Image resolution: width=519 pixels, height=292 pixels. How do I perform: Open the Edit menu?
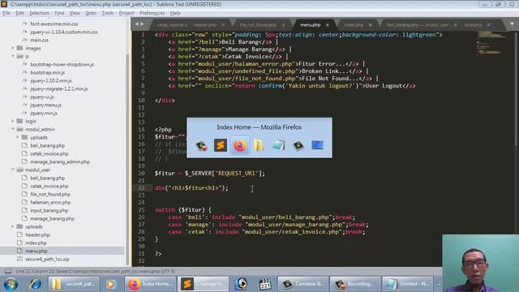click(19, 13)
